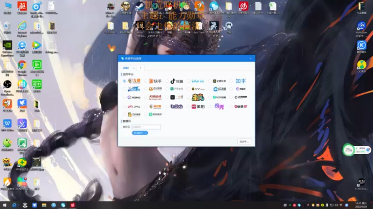This screenshot has width=373, height=209.
Task: Open 360 Security Guard green plus icon
Action: pos(22,164)
